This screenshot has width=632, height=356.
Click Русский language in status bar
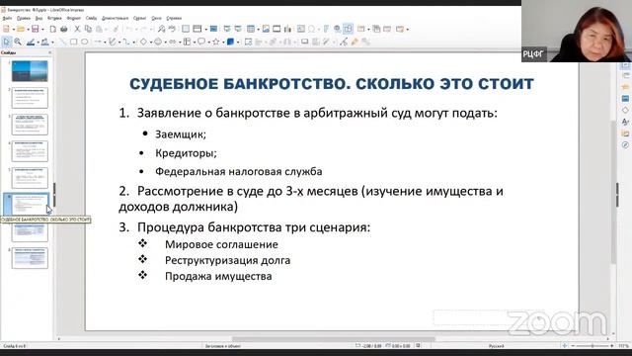(x=496, y=346)
